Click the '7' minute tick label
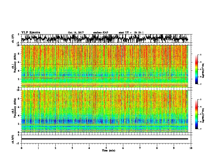Viewport: 215px width, 166px height. click(x=140, y=148)
